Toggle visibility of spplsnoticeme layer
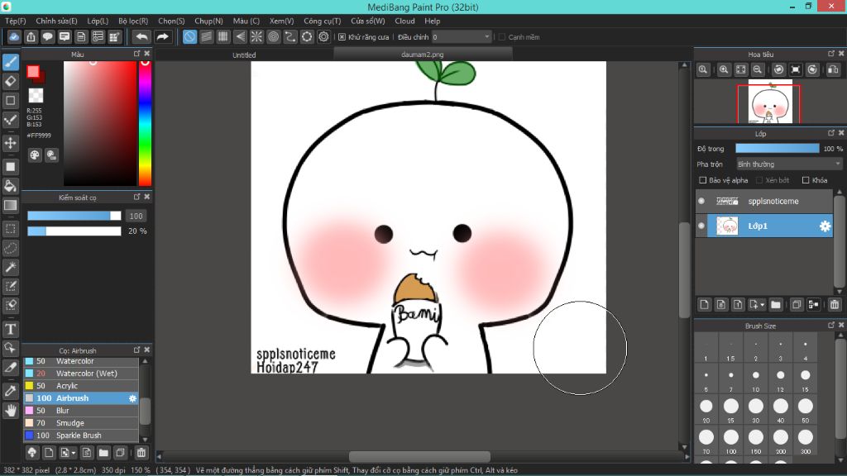 701,202
